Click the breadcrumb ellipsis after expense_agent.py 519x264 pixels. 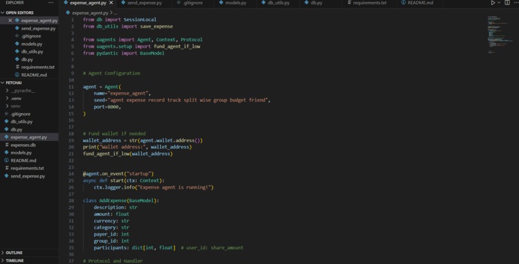115,13
